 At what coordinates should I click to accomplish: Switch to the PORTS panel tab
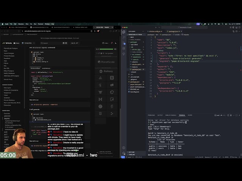pos(190,115)
